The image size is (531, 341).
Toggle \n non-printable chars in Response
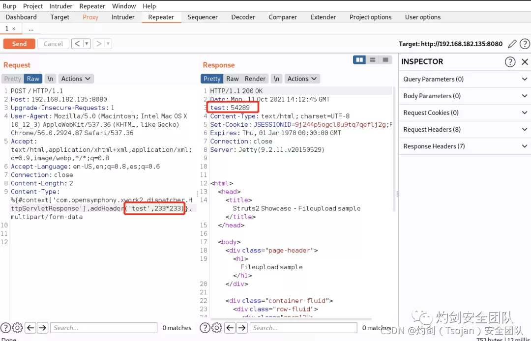pyautogui.click(x=276, y=79)
